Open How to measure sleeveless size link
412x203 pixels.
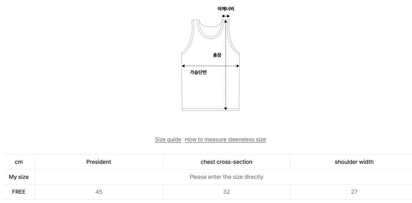225,140
